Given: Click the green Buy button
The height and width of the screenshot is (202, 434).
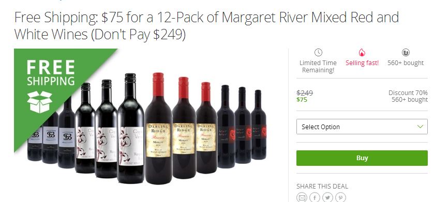Looking at the screenshot, I should pos(362,158).
